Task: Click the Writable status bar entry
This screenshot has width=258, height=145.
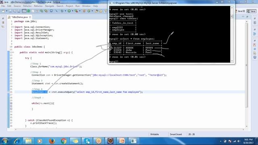Action: pyautogui.click(x=154, y=134)
